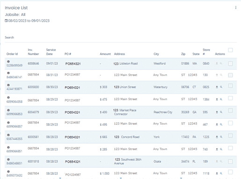Click the Service Date column header
The width and height of the screenshot is (241, 179).
(x=51, y=52)
